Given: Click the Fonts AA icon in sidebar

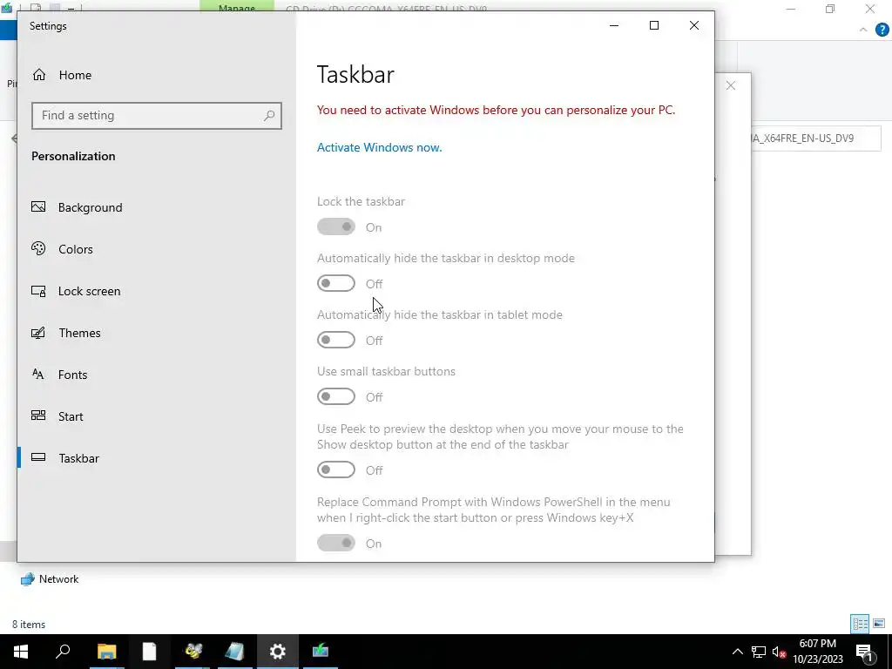Looking at the screenshot, I should tap(38, 375).
